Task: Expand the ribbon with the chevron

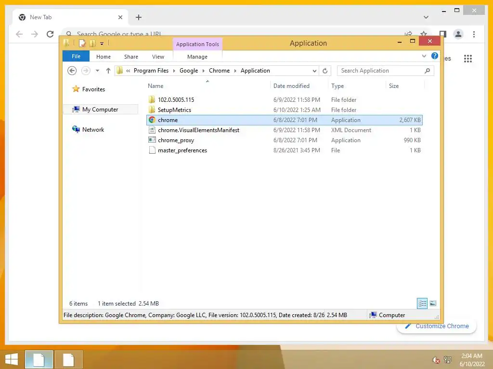Action: tap(424, 56)
